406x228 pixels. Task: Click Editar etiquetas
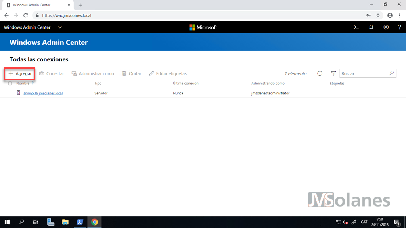pyautogui.click(x=168, y=74)
